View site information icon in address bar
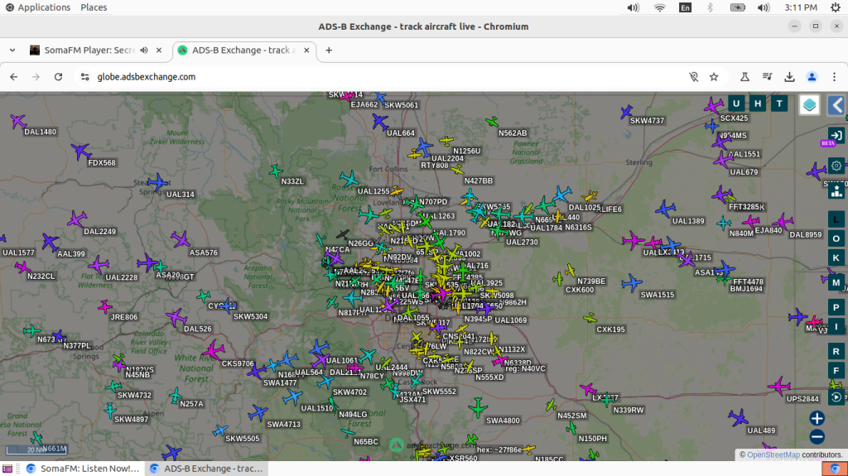The width and height of the screenshot is (848, 476). 85,77
